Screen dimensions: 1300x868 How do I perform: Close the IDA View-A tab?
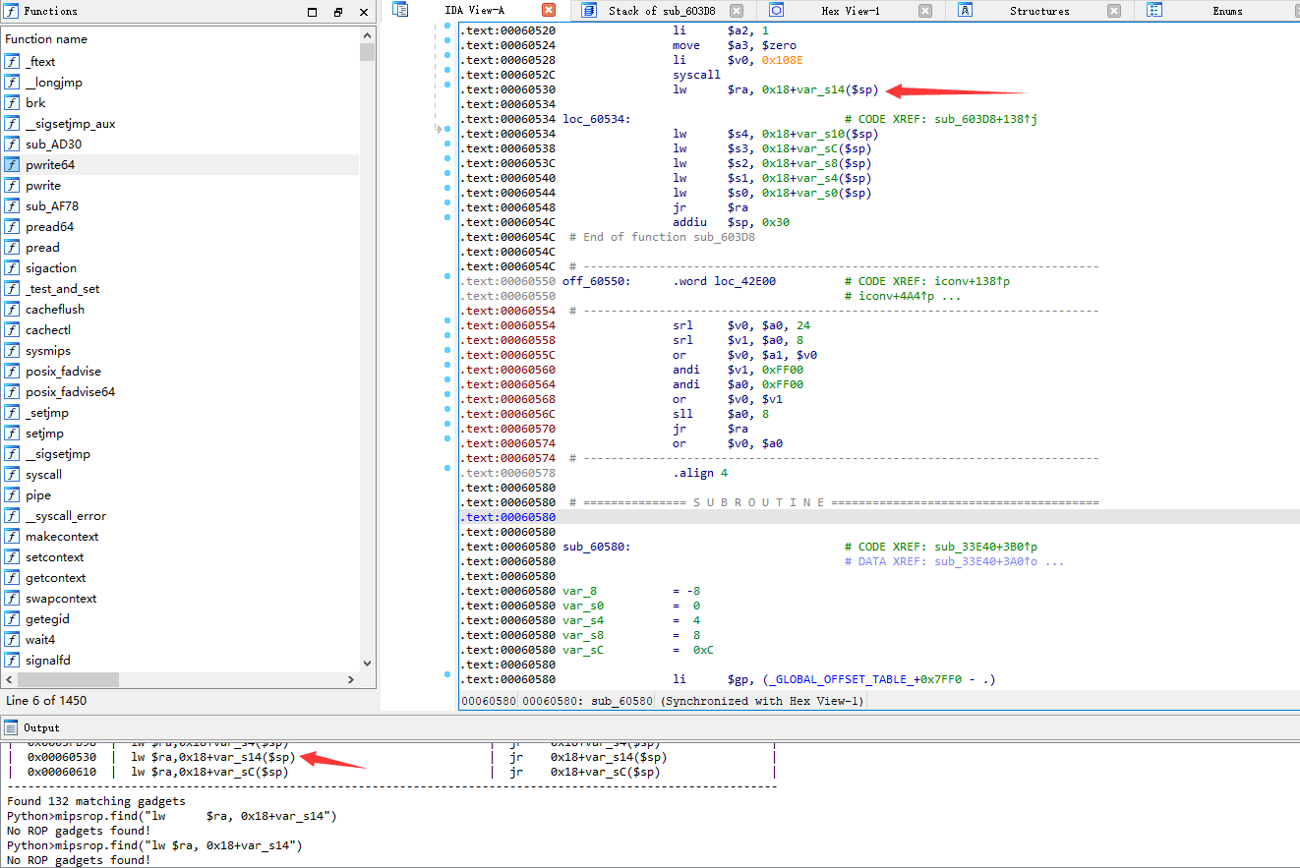(549, 11)
